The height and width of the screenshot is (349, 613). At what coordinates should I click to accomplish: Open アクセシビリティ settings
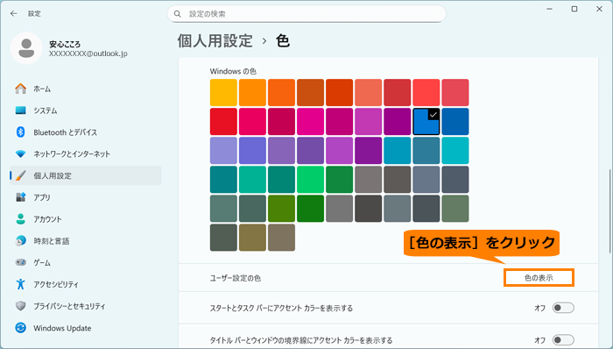pos(85,284)
